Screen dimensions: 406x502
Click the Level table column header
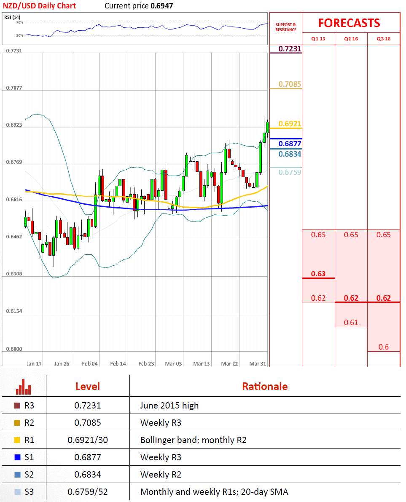point(87,387)
